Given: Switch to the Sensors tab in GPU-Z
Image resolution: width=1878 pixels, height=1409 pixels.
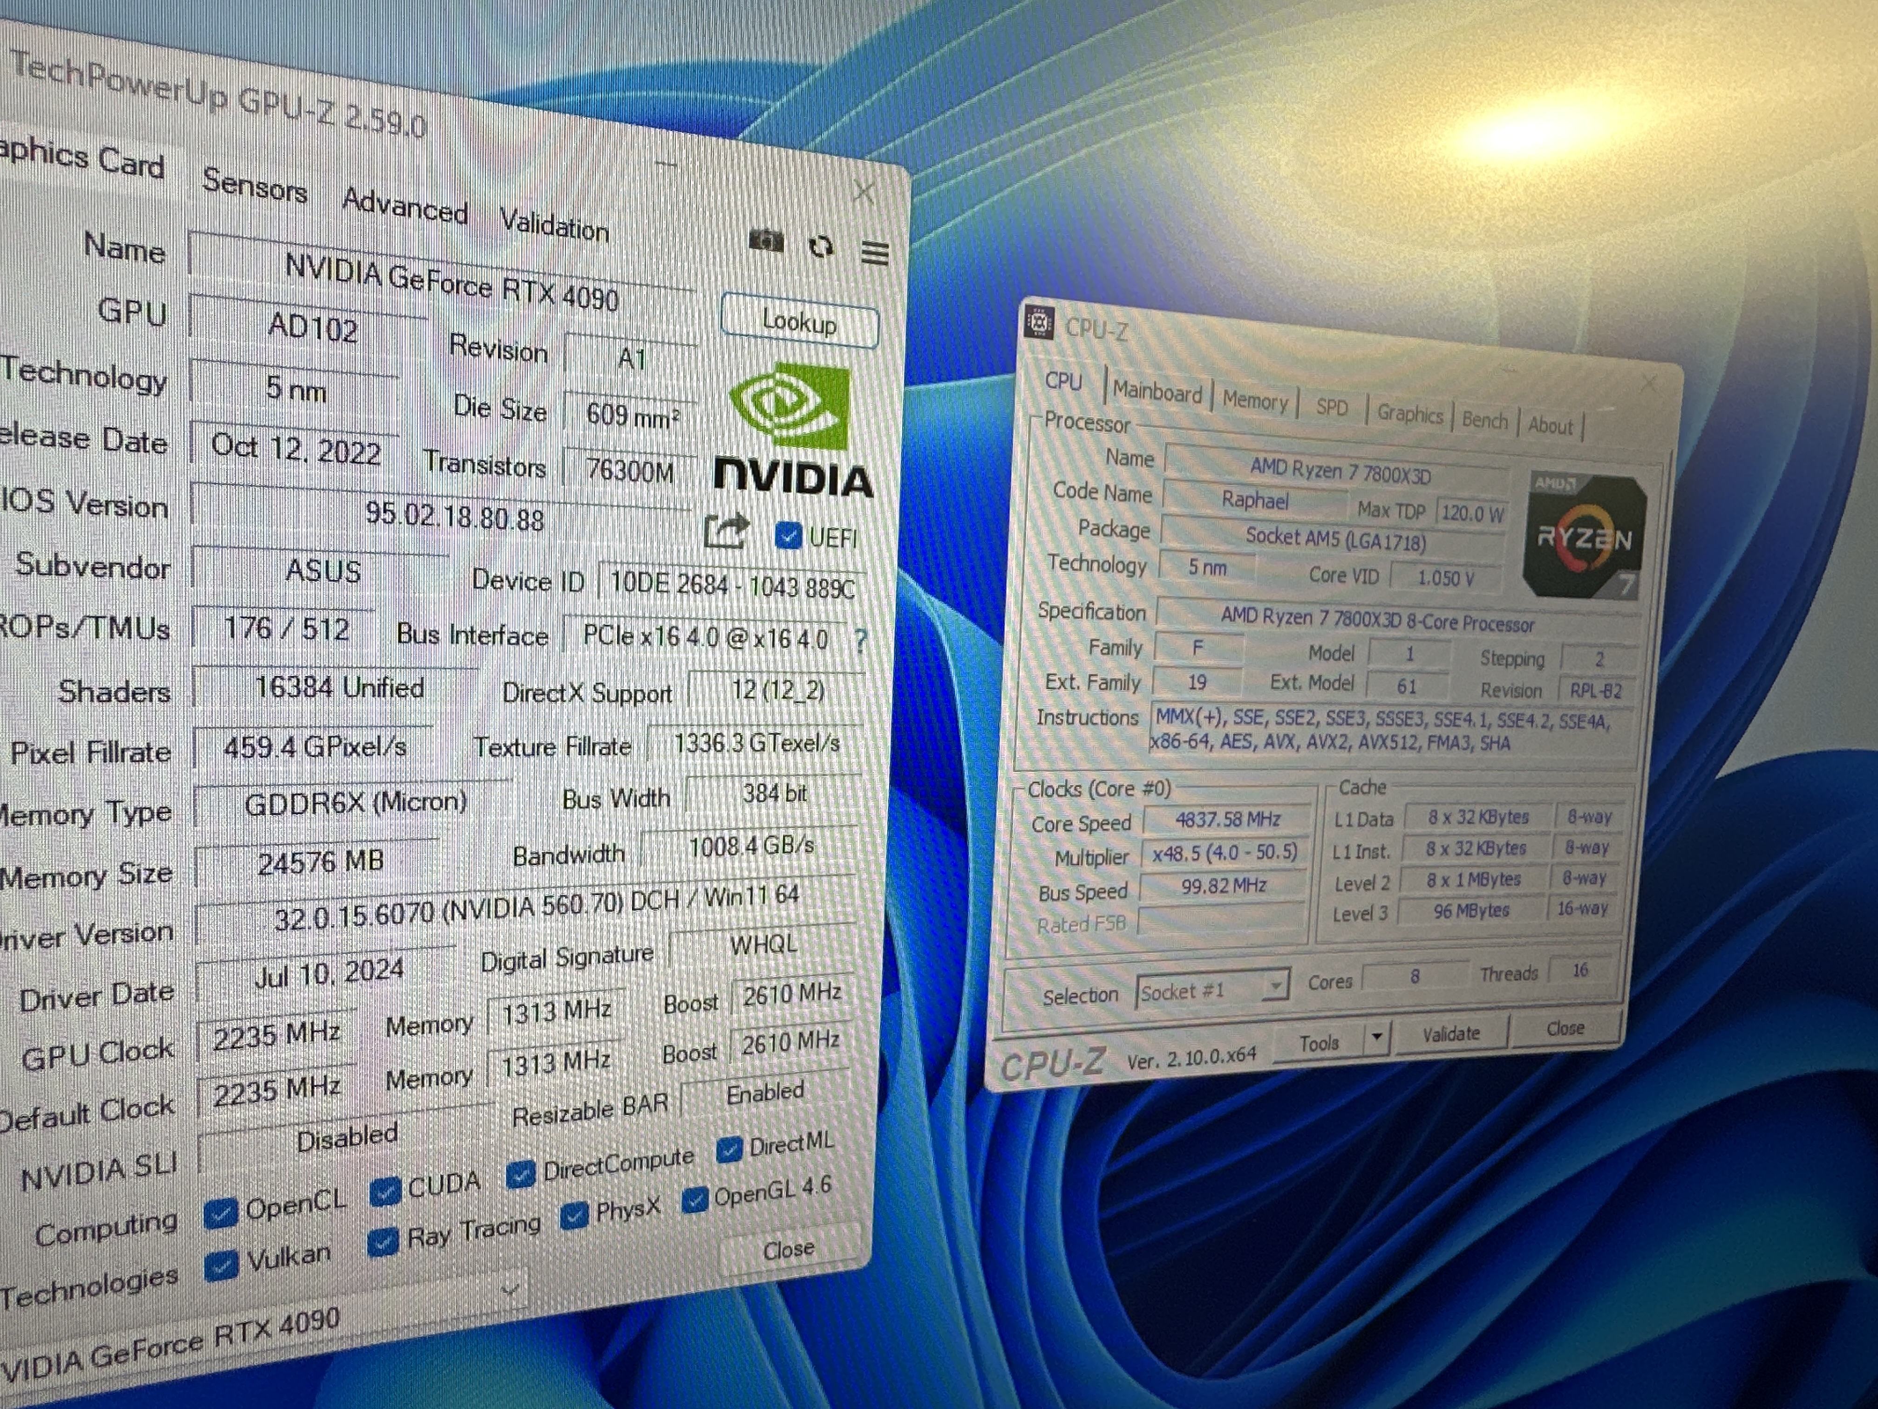Looking at the screenshot, I should pyautogui.click(x=254, y=185).
